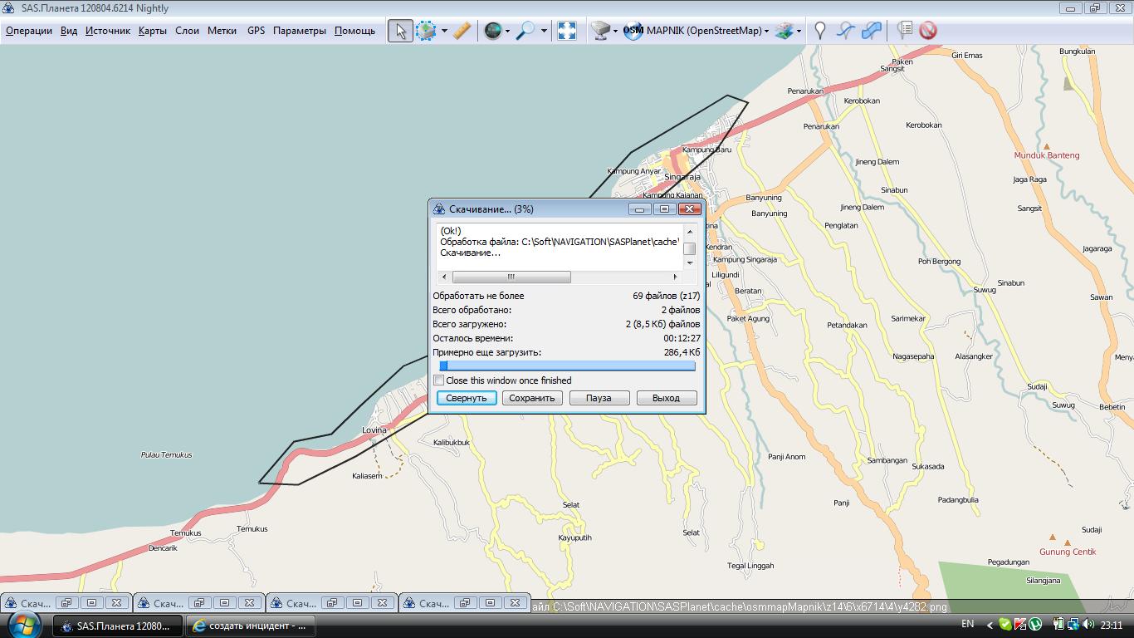Click the magnifier zoom tool icon
Screen dimensions: 1134x638
tap(525, 31)
